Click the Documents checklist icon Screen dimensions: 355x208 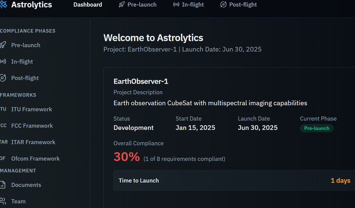coord(2,185)
